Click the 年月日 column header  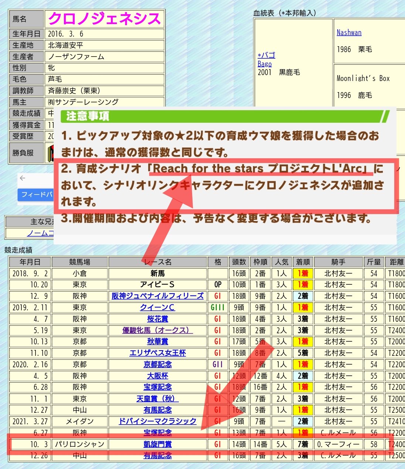pyautogui.click(x=30, y=262)
